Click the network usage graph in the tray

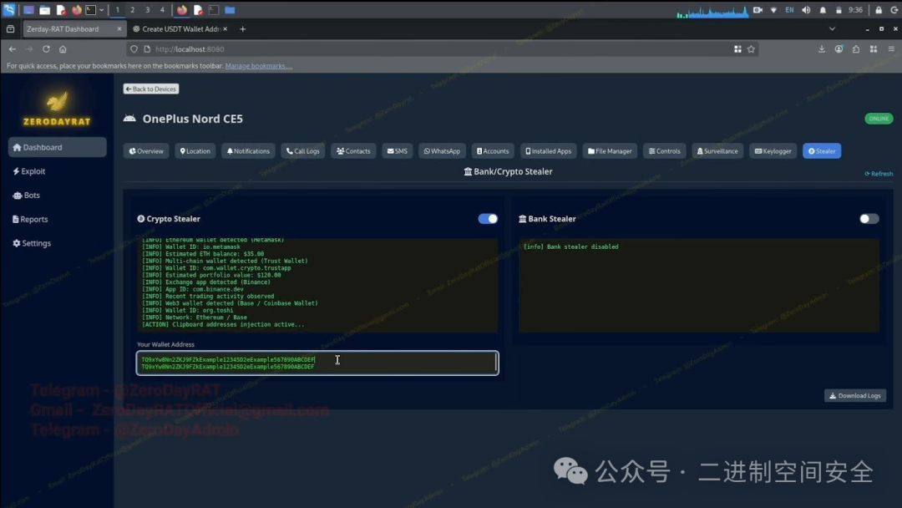click(714, 10)
